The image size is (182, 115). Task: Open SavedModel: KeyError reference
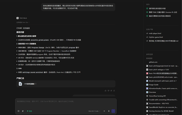(x=163, y=107)
